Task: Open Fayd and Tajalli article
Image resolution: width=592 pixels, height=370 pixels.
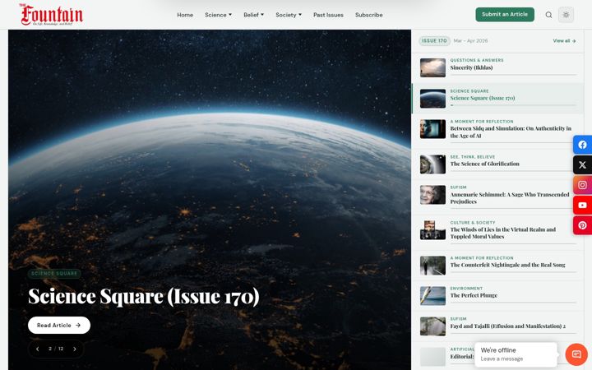Action: tap(507, 326)
